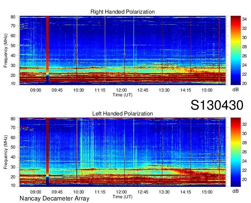
Task: Click the 15:00 tick of Right Handed plot
Action: click(x=207, y=90)
